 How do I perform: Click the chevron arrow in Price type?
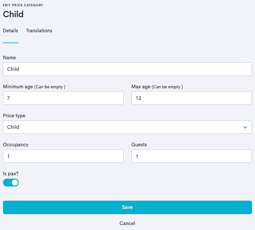(245, 127)
